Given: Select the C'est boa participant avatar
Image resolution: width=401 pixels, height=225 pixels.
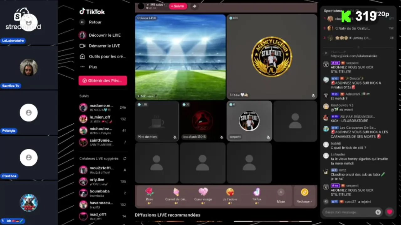Looking at the screenshot, I should [29, 158].
